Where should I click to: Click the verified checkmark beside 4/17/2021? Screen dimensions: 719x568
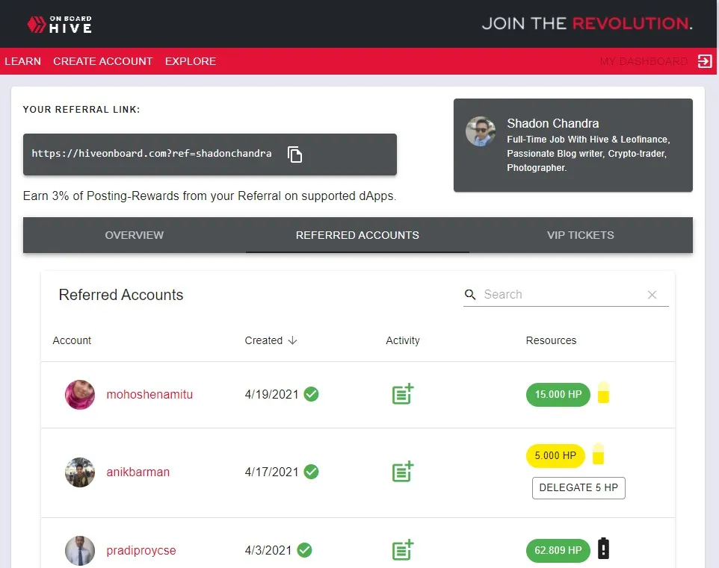pos(312,472)
